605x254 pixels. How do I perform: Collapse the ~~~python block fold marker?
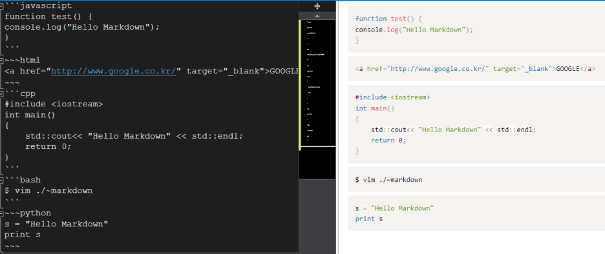[x=2, y=213]
